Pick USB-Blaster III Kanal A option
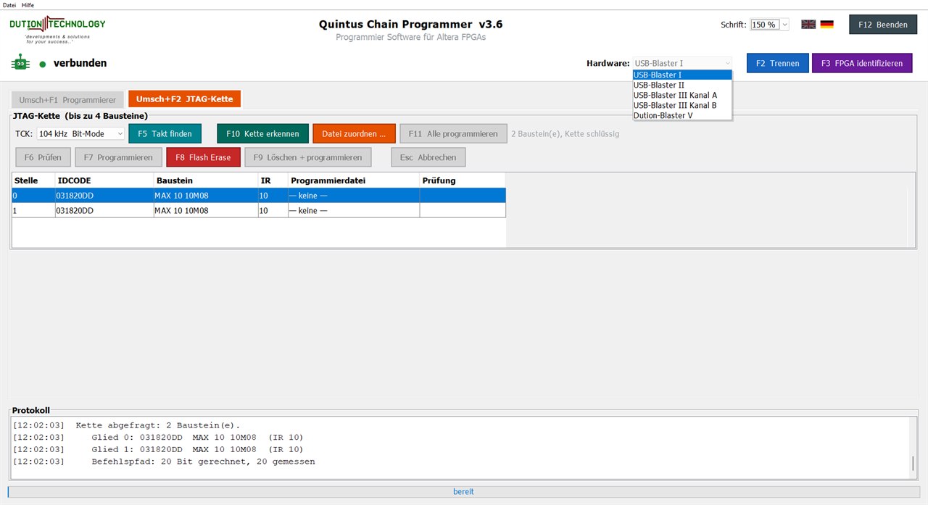 pos(682,95)
